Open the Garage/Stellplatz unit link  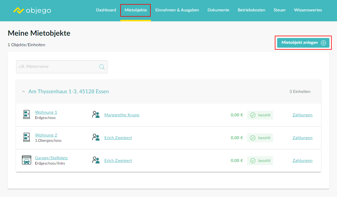(51, 158)
